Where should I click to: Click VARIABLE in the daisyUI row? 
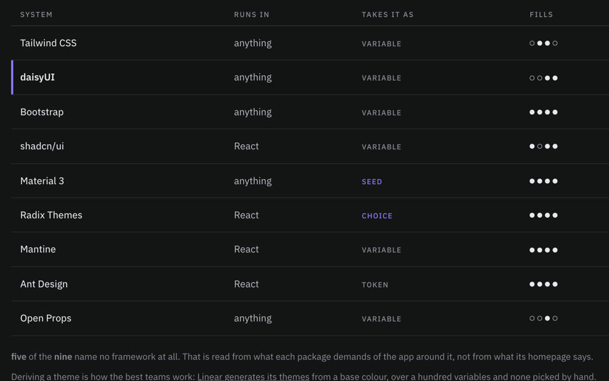[381, 77]
